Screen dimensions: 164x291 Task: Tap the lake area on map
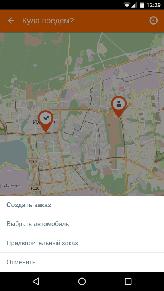pyautogui.click(x=12, y=153)
